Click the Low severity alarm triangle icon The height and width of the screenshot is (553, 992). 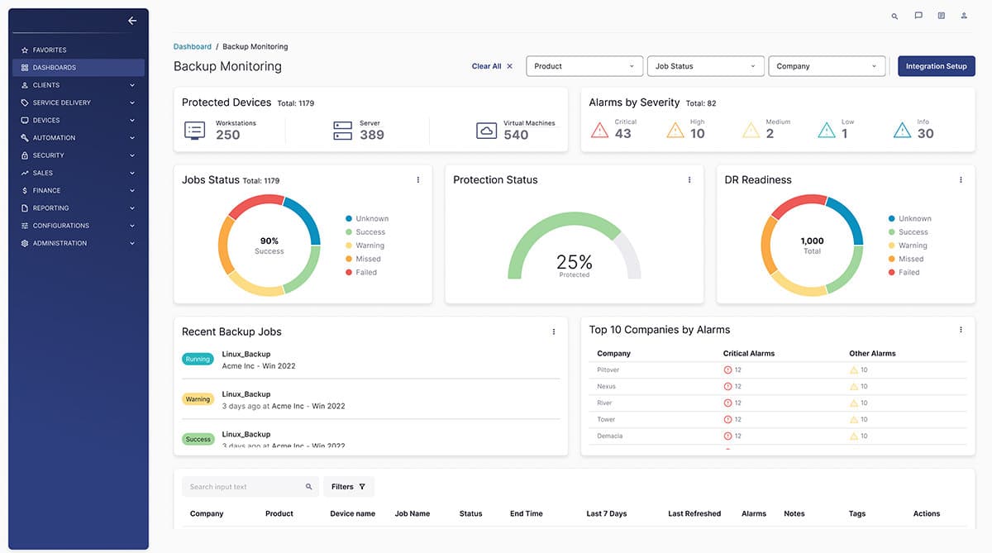pyautogui.click(x=827, y=130)
